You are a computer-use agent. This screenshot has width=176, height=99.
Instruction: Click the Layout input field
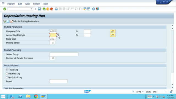click(x=58, y=81)
